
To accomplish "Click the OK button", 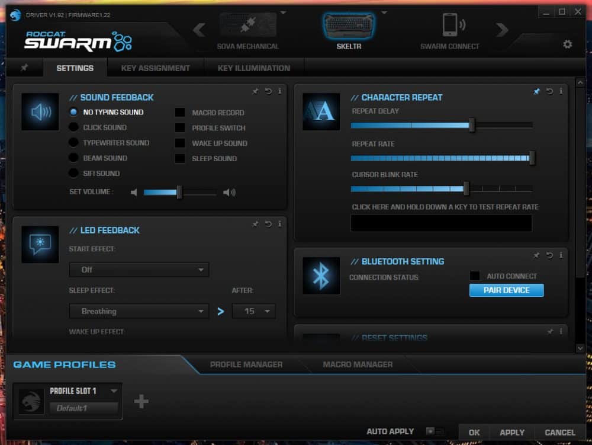I will (474, 432).
